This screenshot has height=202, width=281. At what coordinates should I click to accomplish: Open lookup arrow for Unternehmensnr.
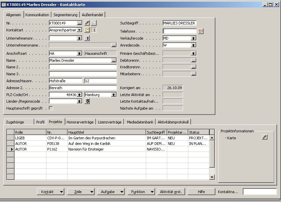79,38
